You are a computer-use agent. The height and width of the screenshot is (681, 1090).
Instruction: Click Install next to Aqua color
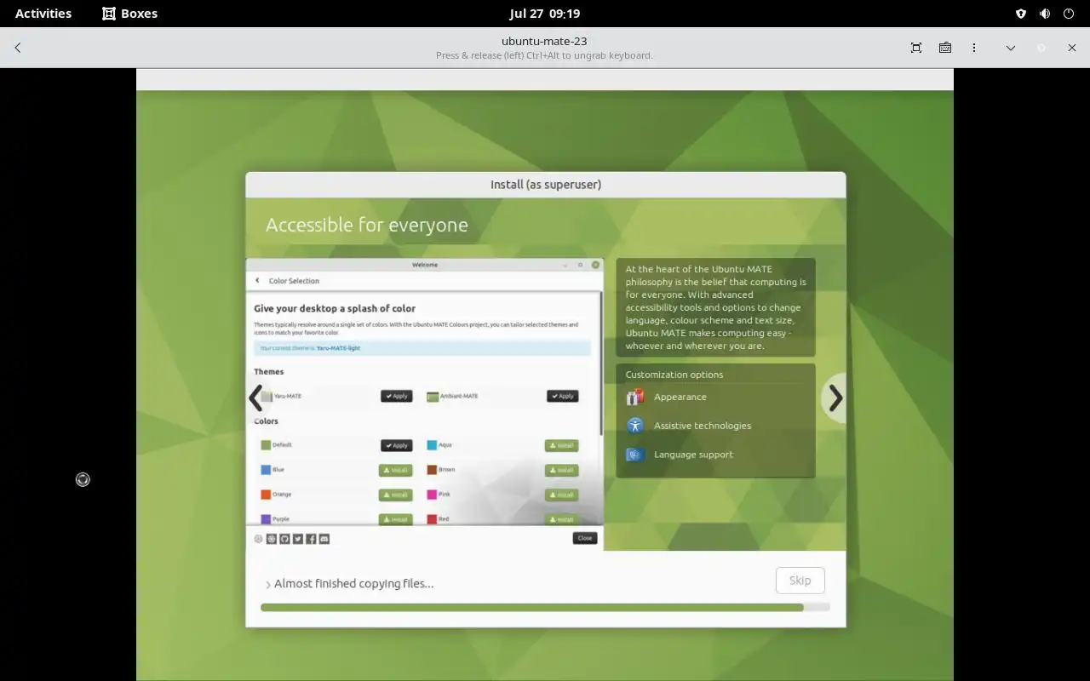pyautogui.click(x=561, y=445)
